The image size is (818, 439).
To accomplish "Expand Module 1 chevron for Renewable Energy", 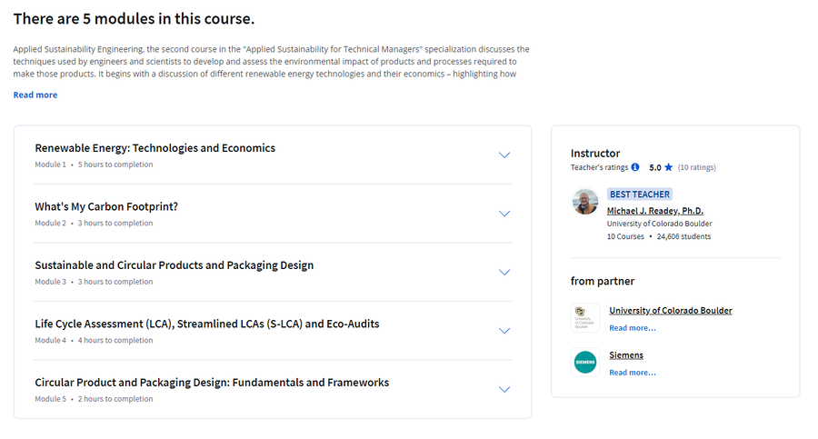I will click(504, 155).
